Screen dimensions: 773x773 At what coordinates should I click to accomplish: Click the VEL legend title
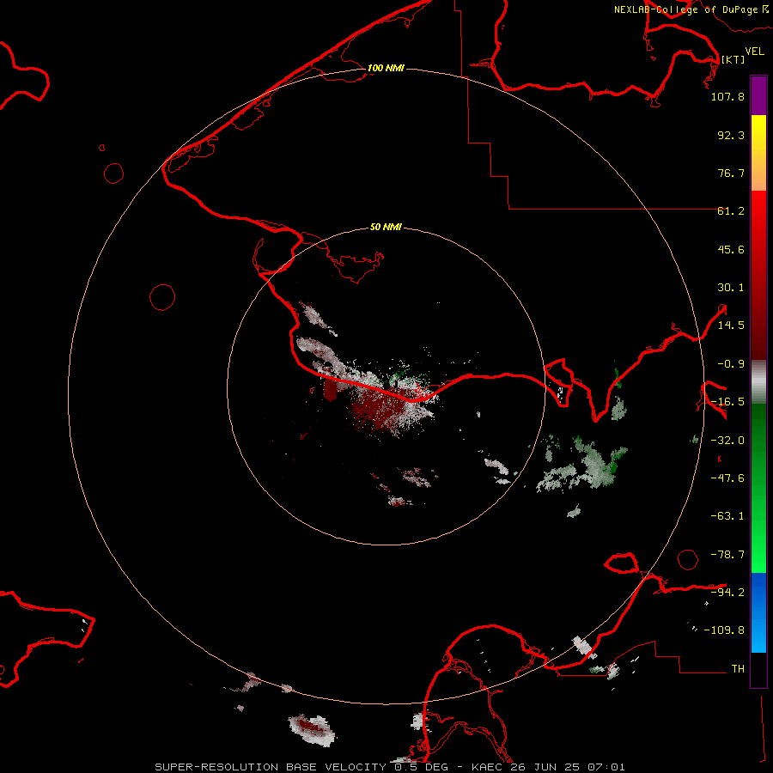click(x=754, y=52)
